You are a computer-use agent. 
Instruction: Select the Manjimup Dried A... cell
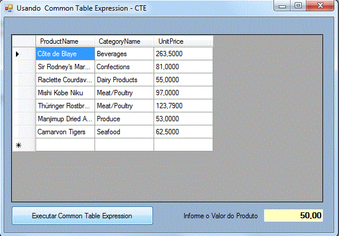[x=65, y=119]
